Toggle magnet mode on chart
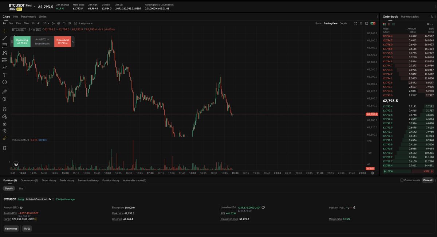Viewport: 437px width, 237px height. point(5,109)
